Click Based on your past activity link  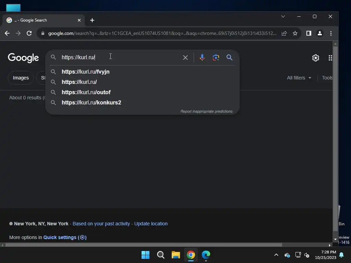point(101,224)
